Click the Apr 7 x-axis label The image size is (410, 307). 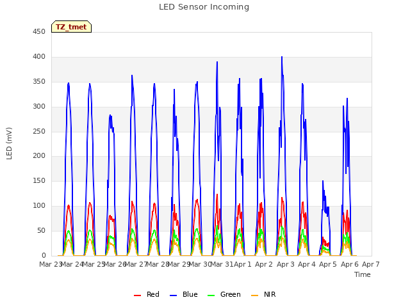click(x=371, y=264)
